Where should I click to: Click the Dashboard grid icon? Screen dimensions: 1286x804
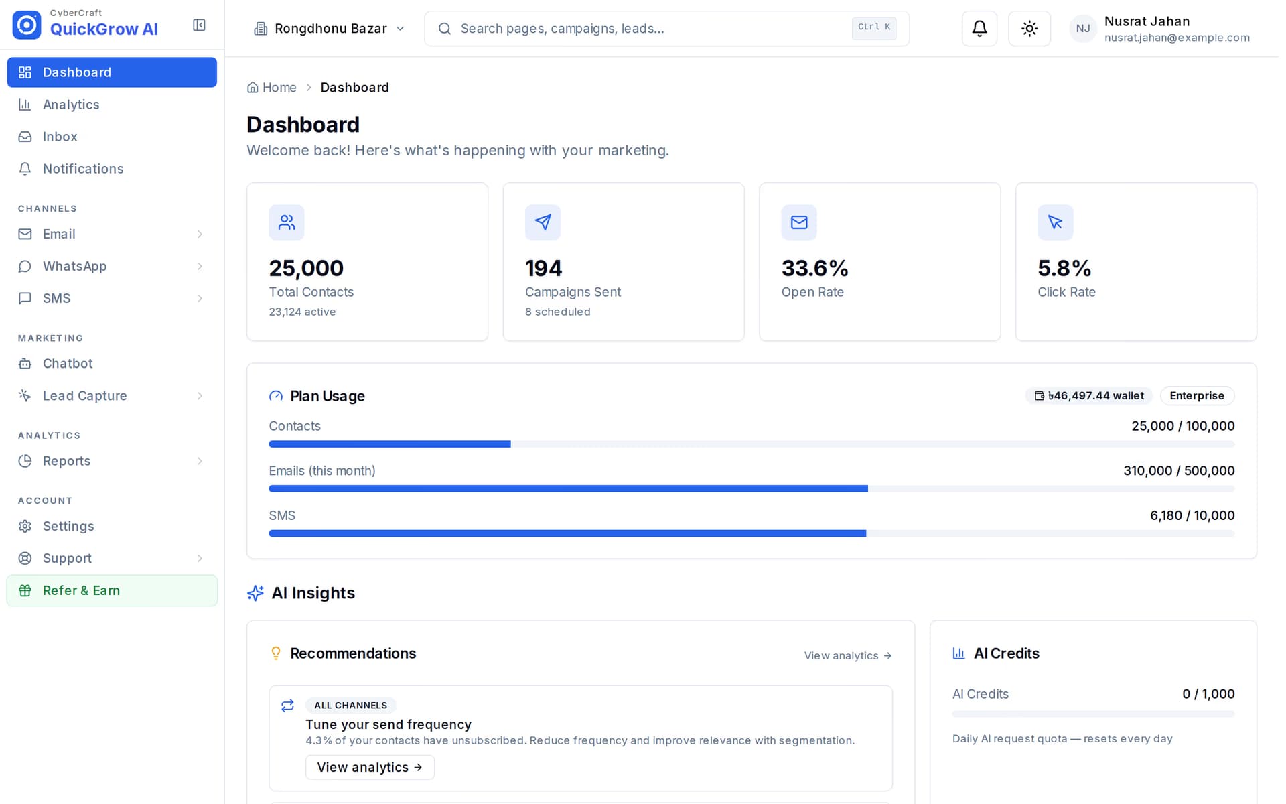25,72
